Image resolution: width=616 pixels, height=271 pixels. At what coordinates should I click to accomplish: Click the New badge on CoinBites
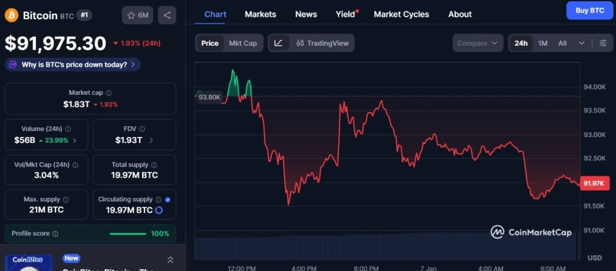[72, 258]
